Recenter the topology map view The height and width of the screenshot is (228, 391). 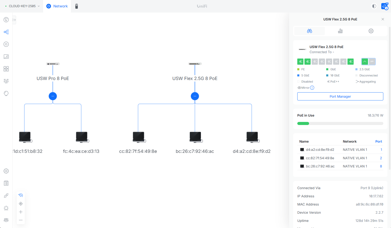pyautogui.click(x=21, y=204)
